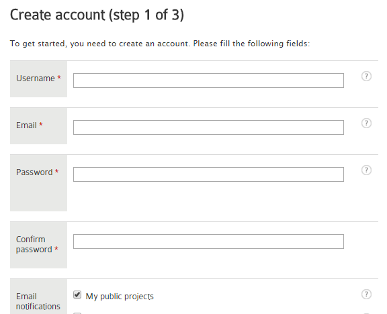
Task: Click into the Email input box
Action: pos(208,127)
